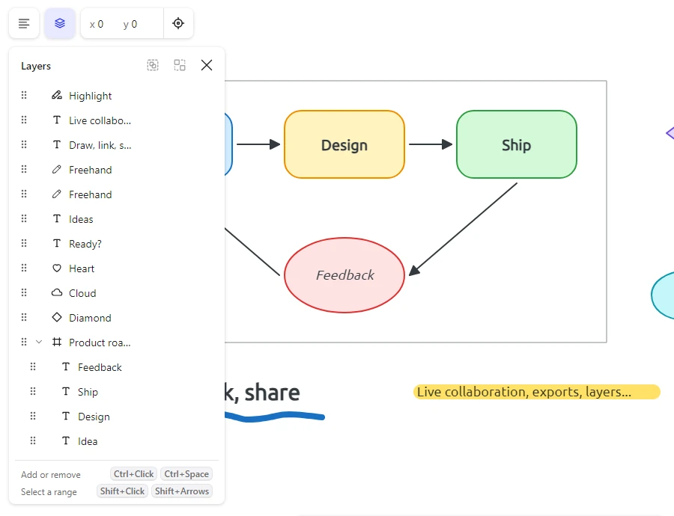This screenshot has height=516, width=674.
Task: Select the green Ship box on canvas
Action: coord(517,144)
